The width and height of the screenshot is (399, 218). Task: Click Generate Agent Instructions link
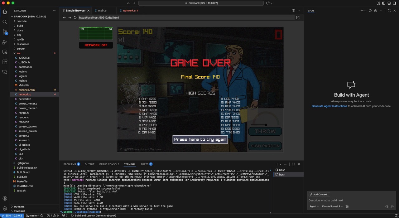tap(329, 106)
